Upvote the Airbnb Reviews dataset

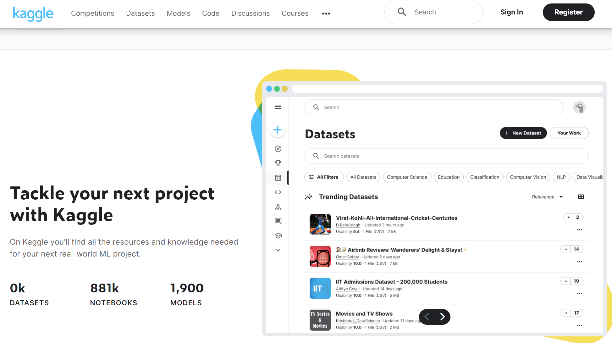point(566,249)
